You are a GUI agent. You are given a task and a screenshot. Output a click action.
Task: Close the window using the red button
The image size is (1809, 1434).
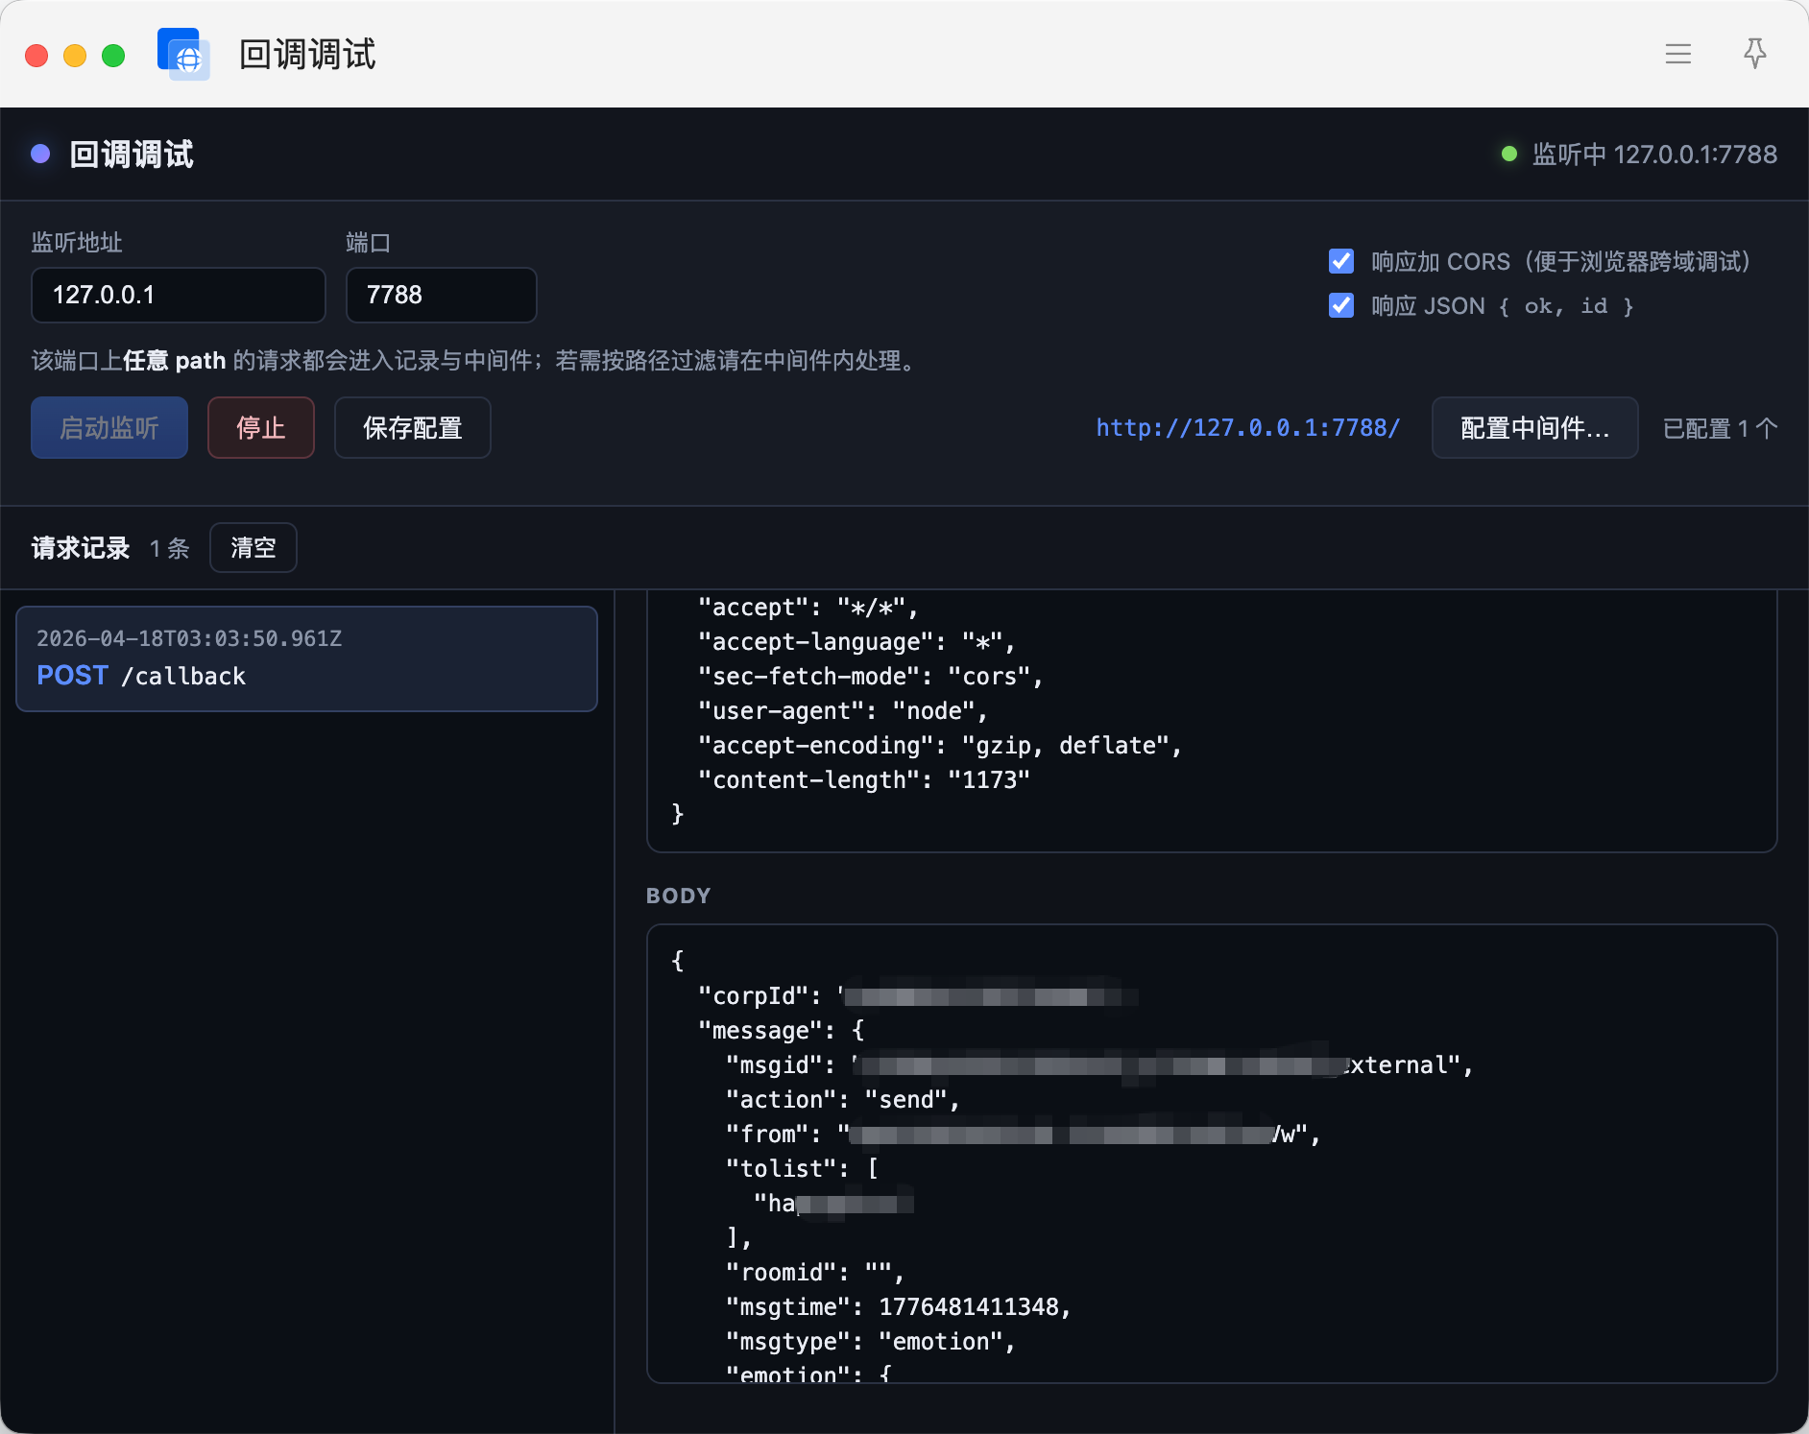coord(36,56)
